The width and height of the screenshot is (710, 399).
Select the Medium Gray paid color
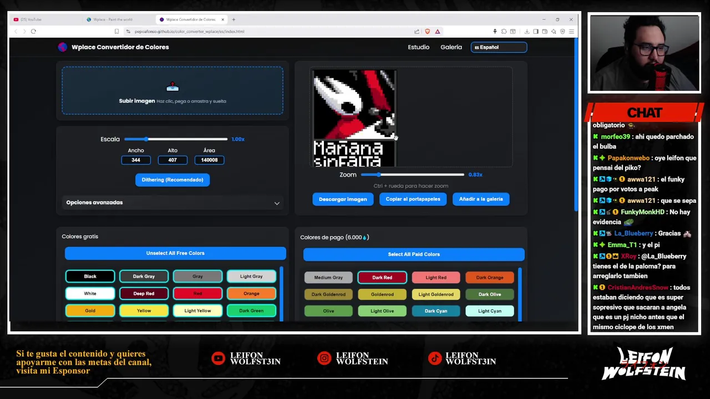coord(328,278)
